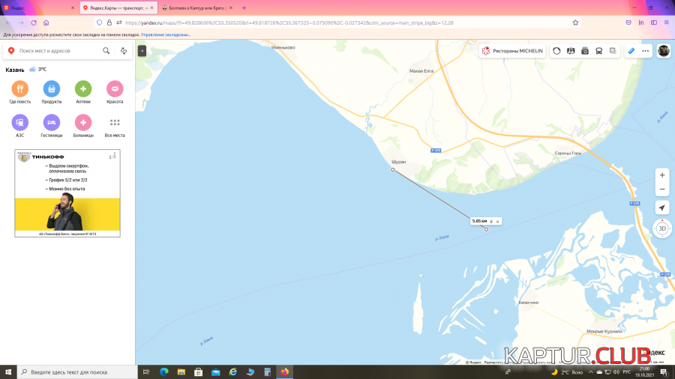Open the Красота beauty category
The image size is (675, 379).
[x=115, y=89]
